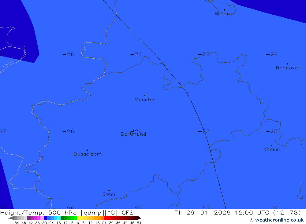Click the Bremen city label
The image size is (306, 224).
click(224, 14)
